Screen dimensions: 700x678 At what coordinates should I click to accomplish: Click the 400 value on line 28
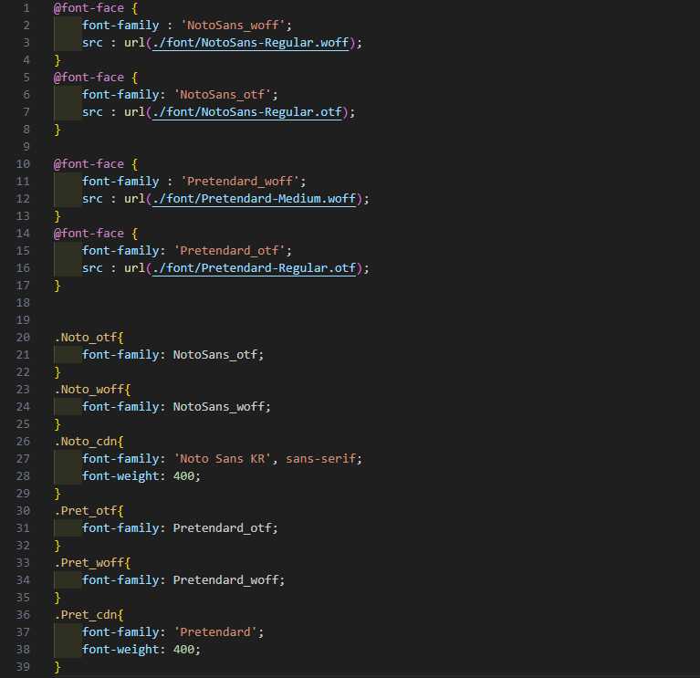click(183, 476)
